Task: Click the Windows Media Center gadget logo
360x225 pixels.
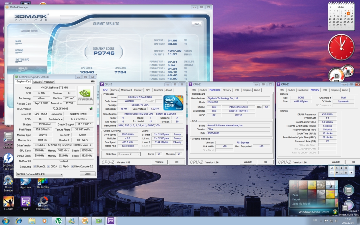Action: pos(335,212)
